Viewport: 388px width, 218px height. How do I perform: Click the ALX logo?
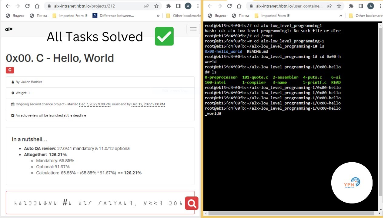9,29
